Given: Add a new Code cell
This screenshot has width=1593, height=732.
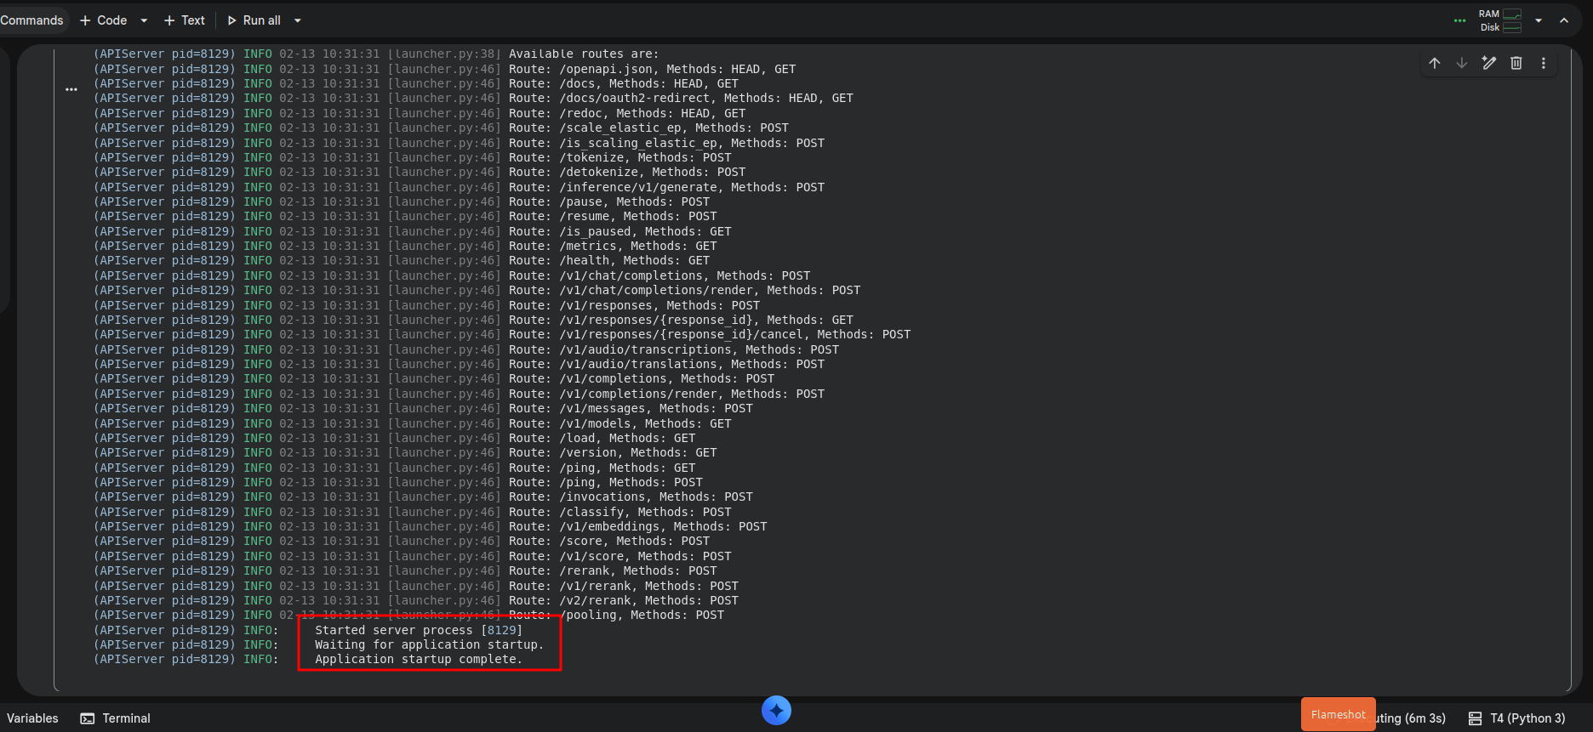Looking at the screenshot, I should 104,20.
